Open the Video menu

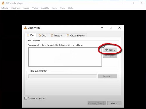35,8
